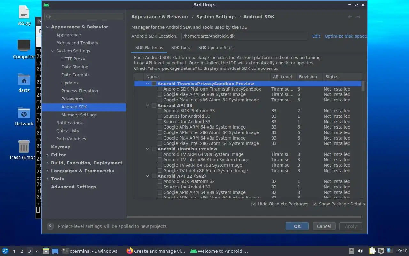
Task: Open the help question mark icon
Action: coord(50,226)
